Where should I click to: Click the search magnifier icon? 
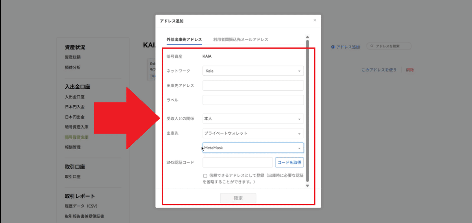coord(371,46)
